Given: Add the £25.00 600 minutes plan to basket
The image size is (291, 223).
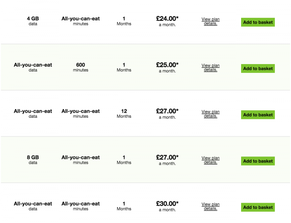Looking at the screenshot, I should pos(258,69).
